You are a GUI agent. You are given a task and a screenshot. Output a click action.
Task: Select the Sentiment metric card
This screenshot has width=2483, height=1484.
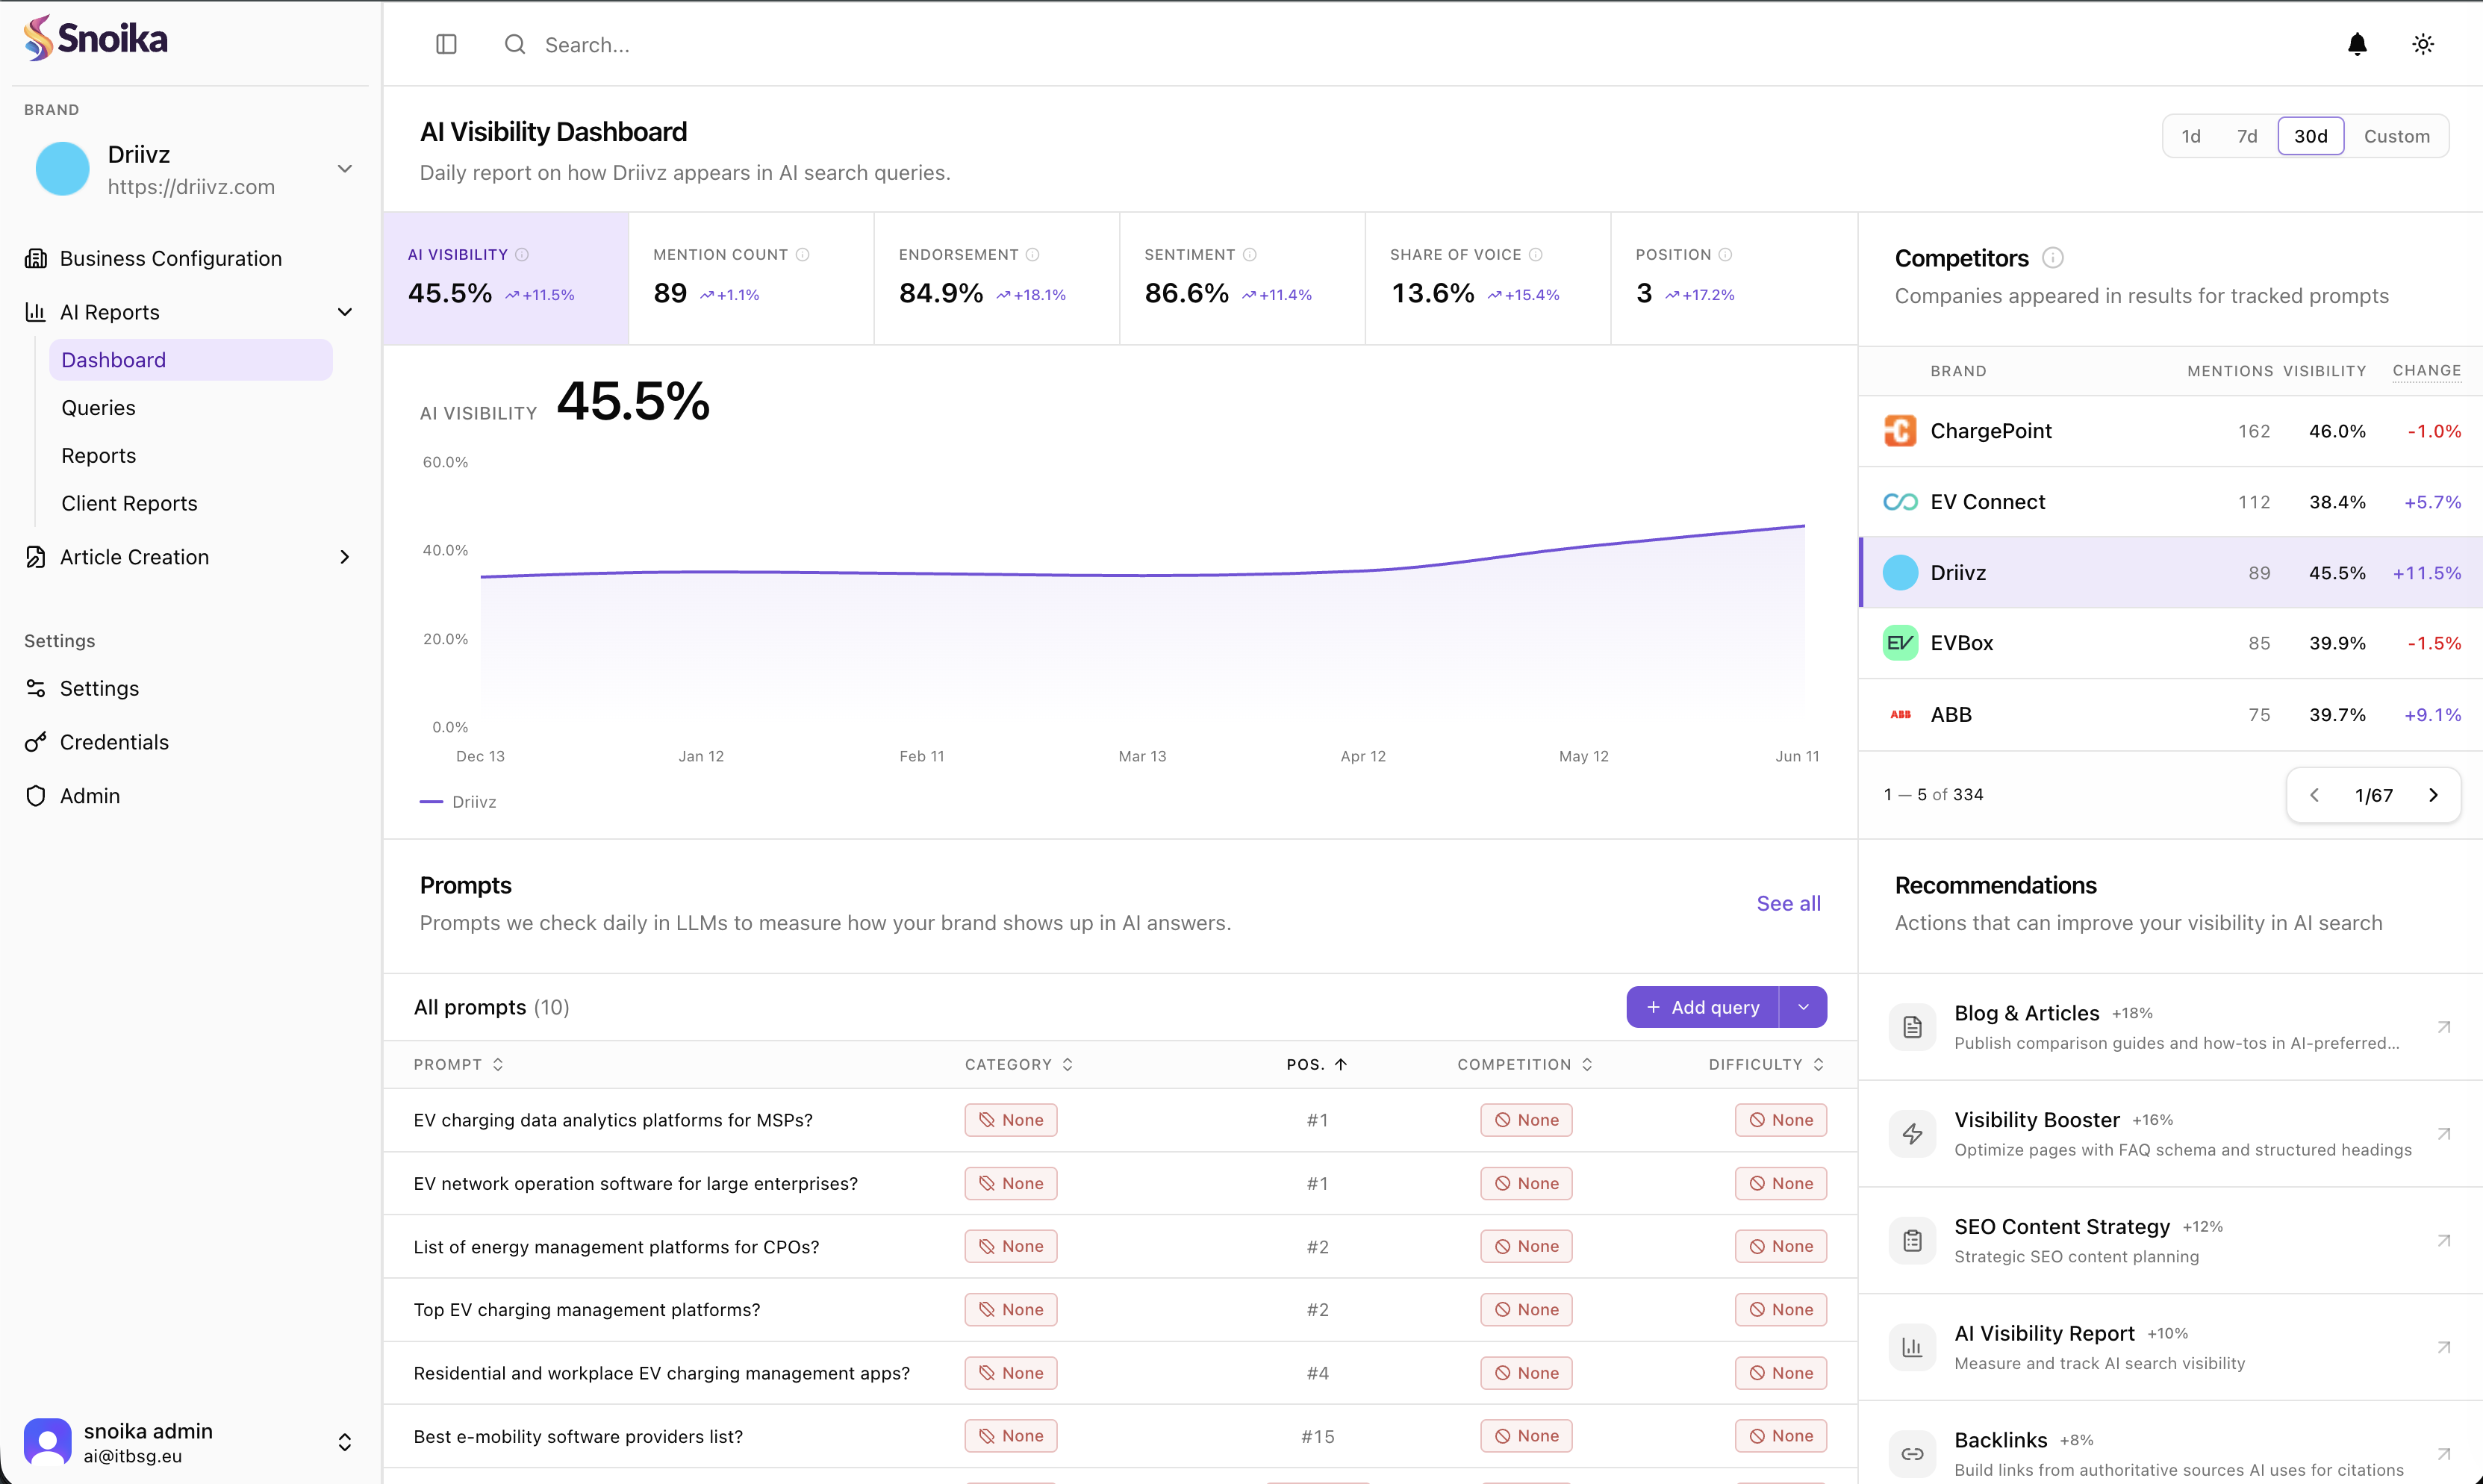tap(1242, 278)
